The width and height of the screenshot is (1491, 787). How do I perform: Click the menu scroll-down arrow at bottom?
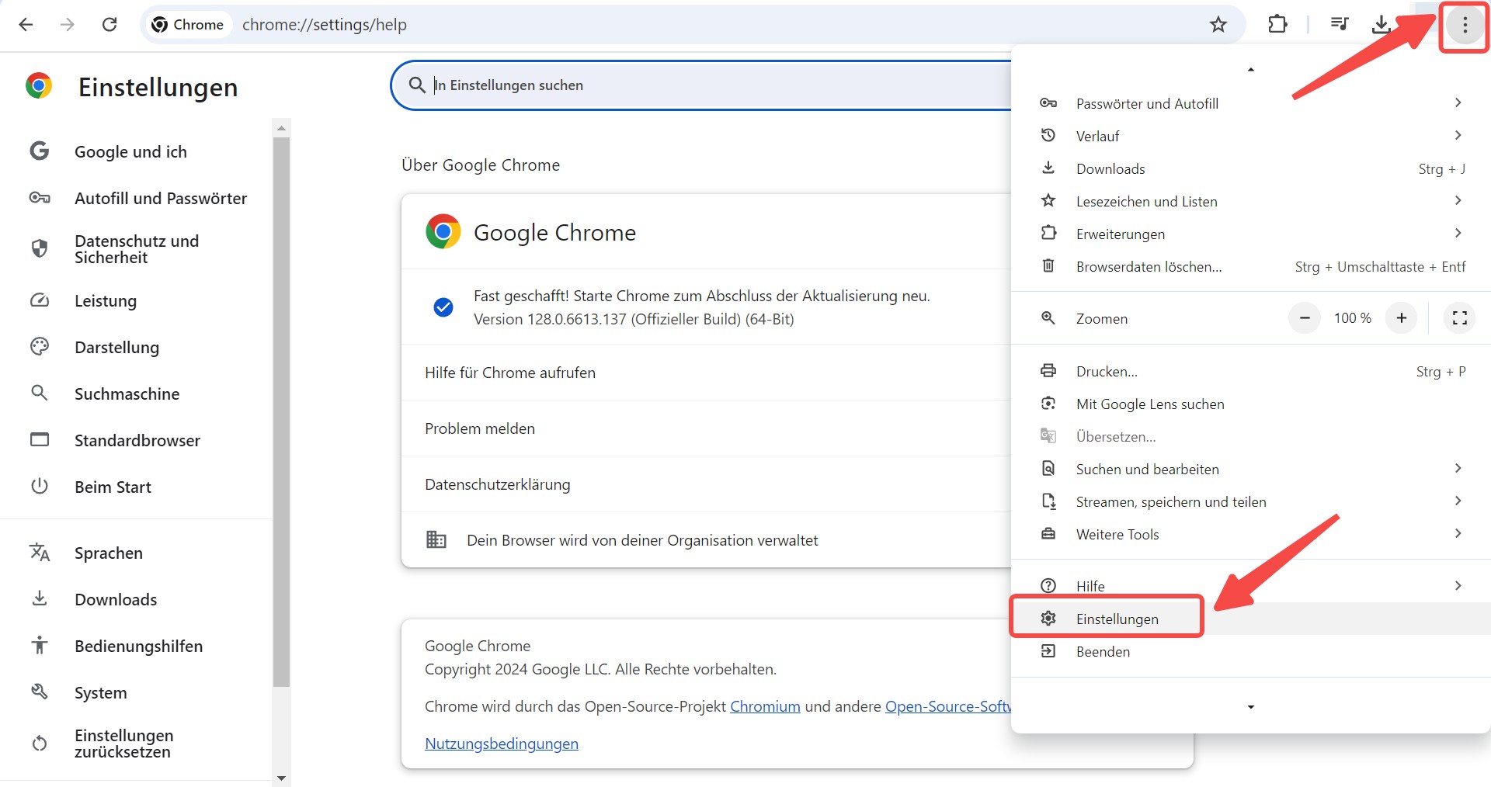pos(1250,707)
